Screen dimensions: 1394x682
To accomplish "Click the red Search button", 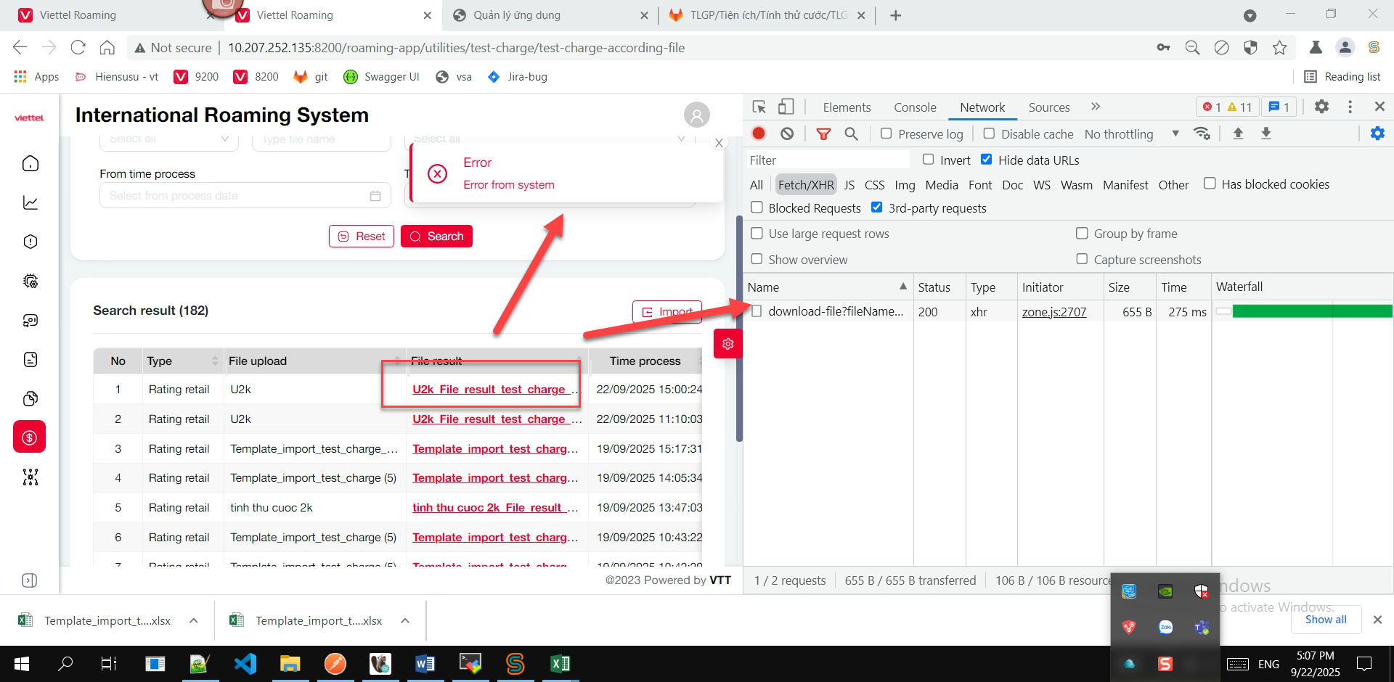I will (436, 237).
